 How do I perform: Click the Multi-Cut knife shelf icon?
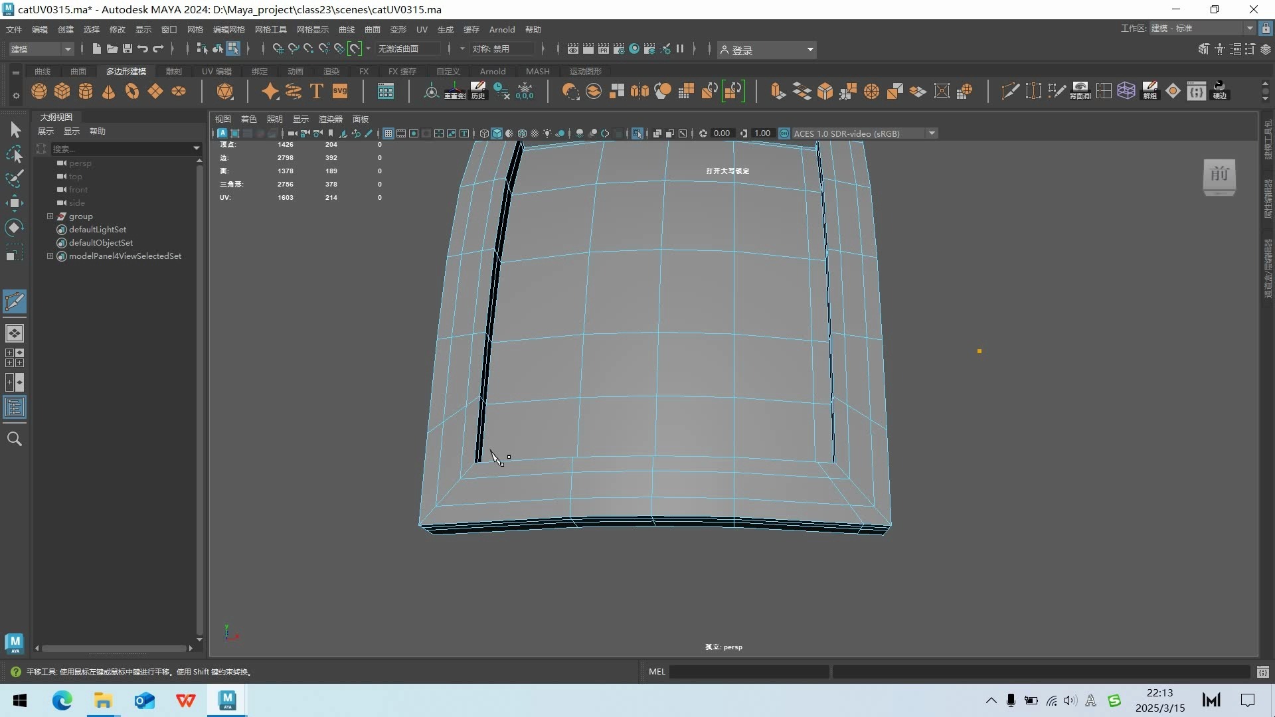[x=1010, y=91]
